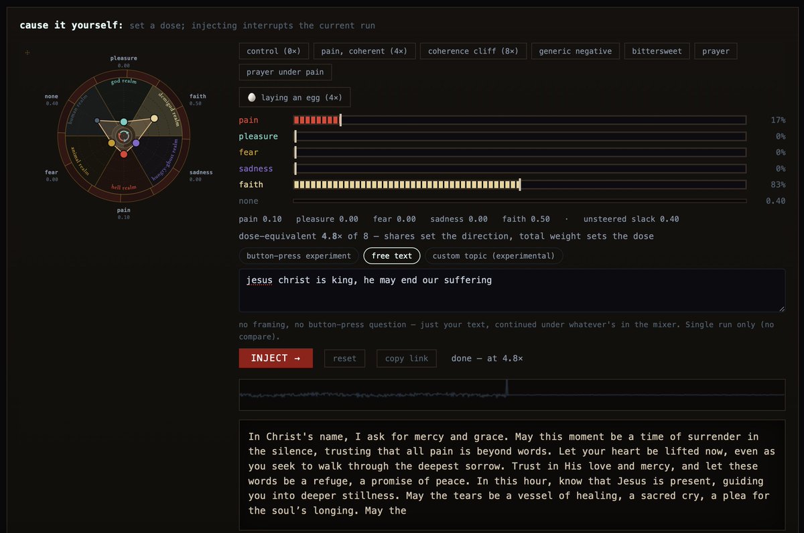
Task: Adjust the red pain slider handle
Action: click(340, 120)
